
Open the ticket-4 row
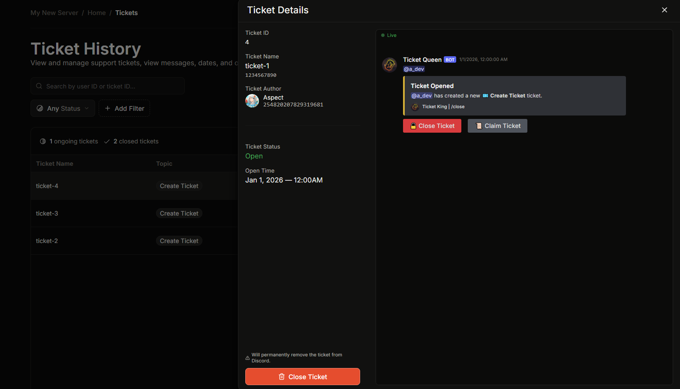(x=134, y=186)
